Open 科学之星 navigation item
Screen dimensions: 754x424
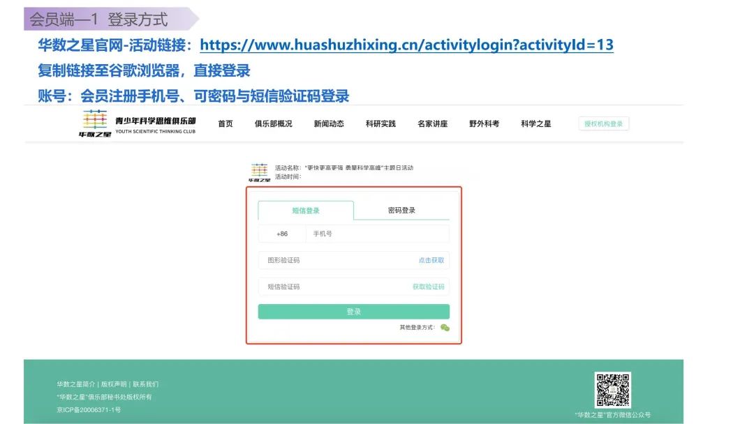click(x=536, y=123)
